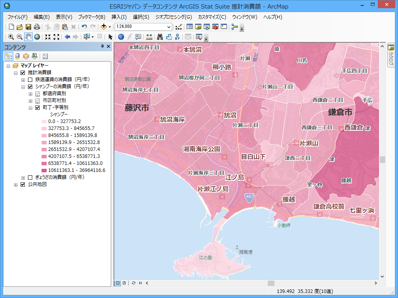Image resolution: width=398 pixels, height=298 pixels.
Task: Pause map drawing button
Action: click(140, 283)
